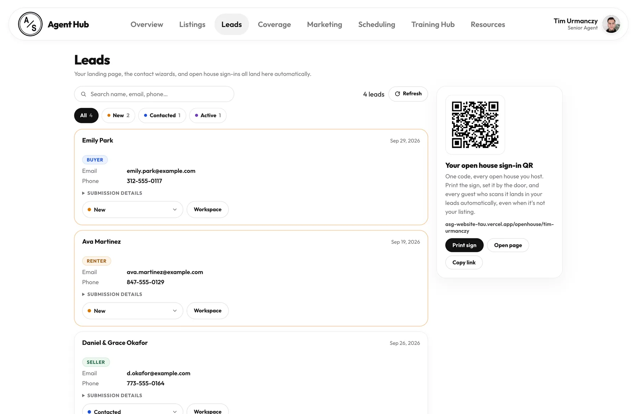
Task: Go to the Resources tab
Action: click(488, 24)
